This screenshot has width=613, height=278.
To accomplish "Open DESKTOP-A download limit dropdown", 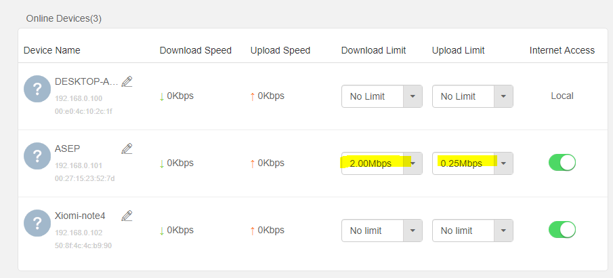I will (381, 96).
